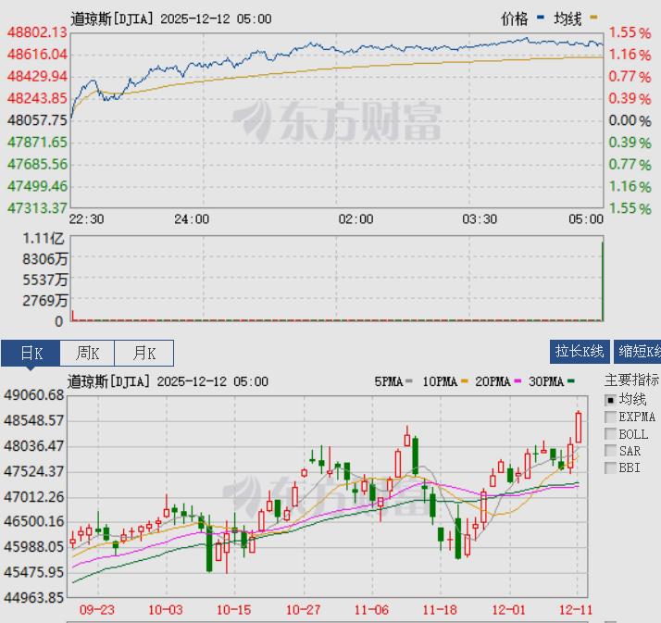The image size is (661, 623).
Task: Click the 49060.68 K-line axis label
Action: (x=33, y=395)
